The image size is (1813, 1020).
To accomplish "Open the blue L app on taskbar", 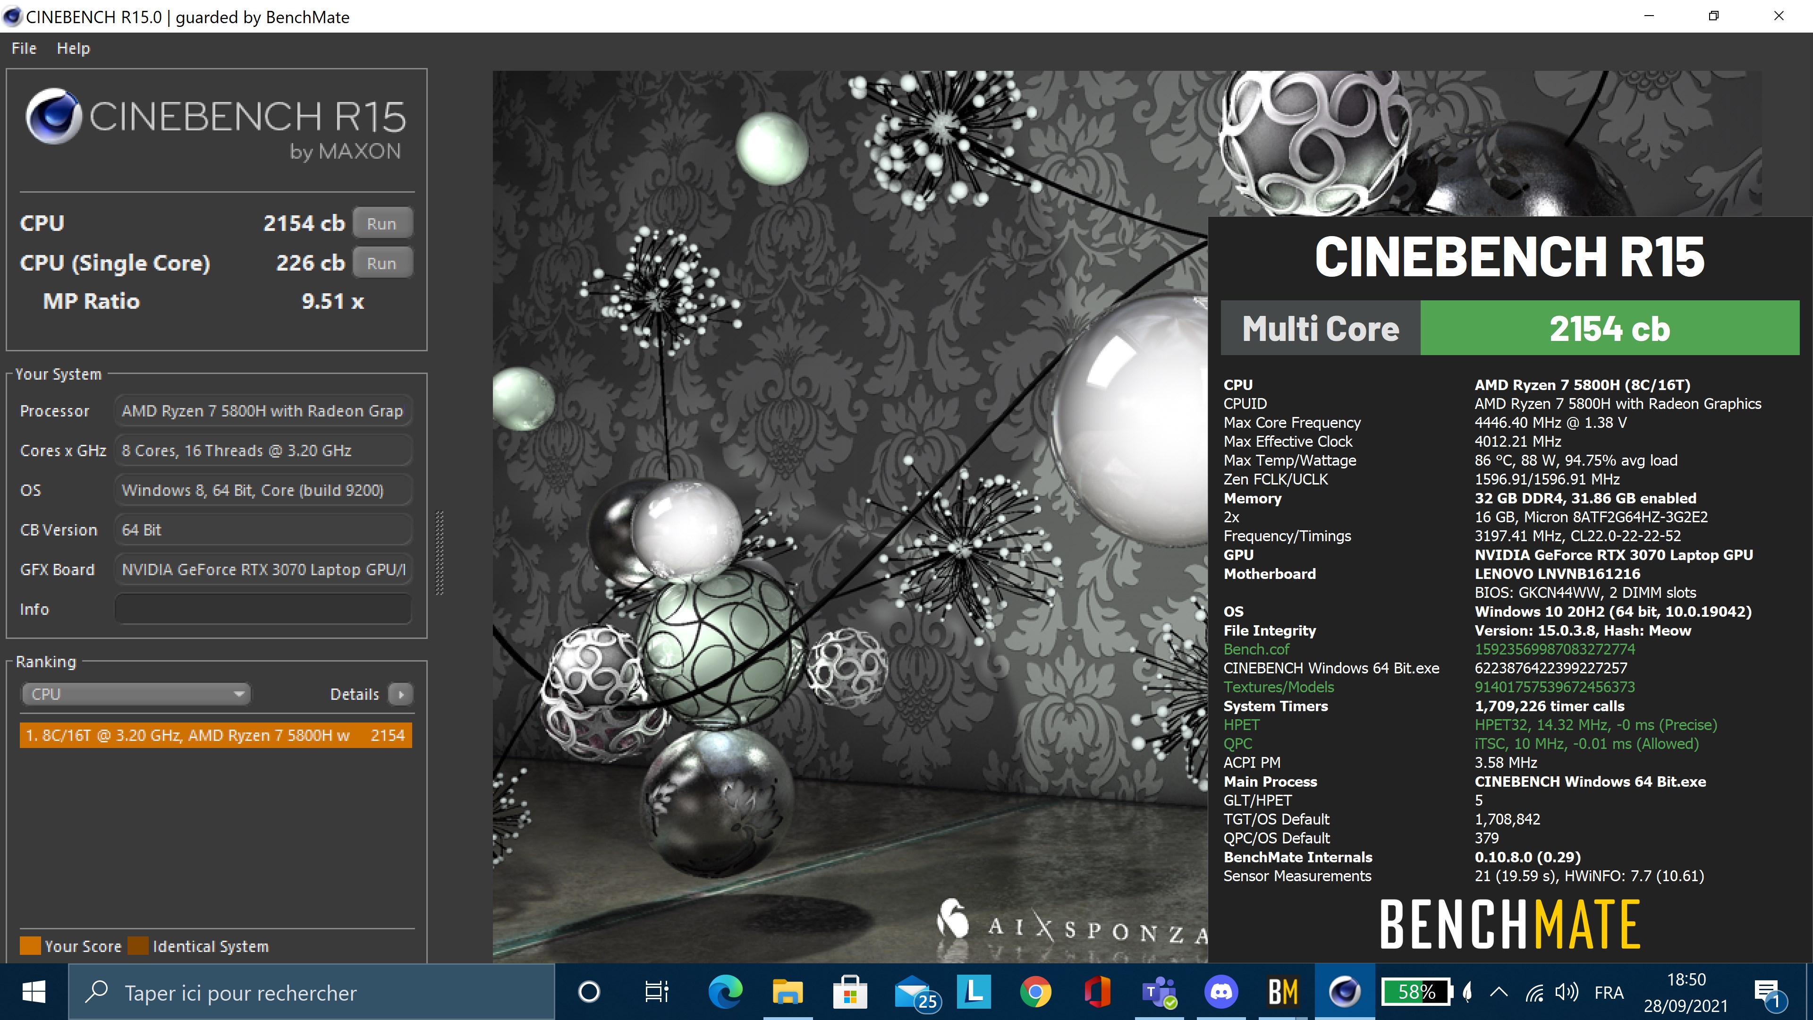I will pyautogui.click(x=974, y=992).
